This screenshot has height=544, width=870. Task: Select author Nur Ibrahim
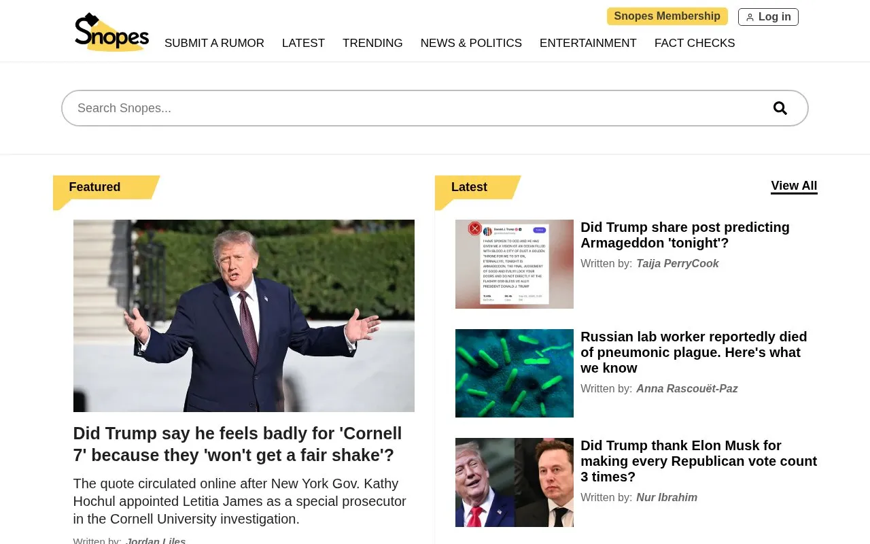[667, 497]
